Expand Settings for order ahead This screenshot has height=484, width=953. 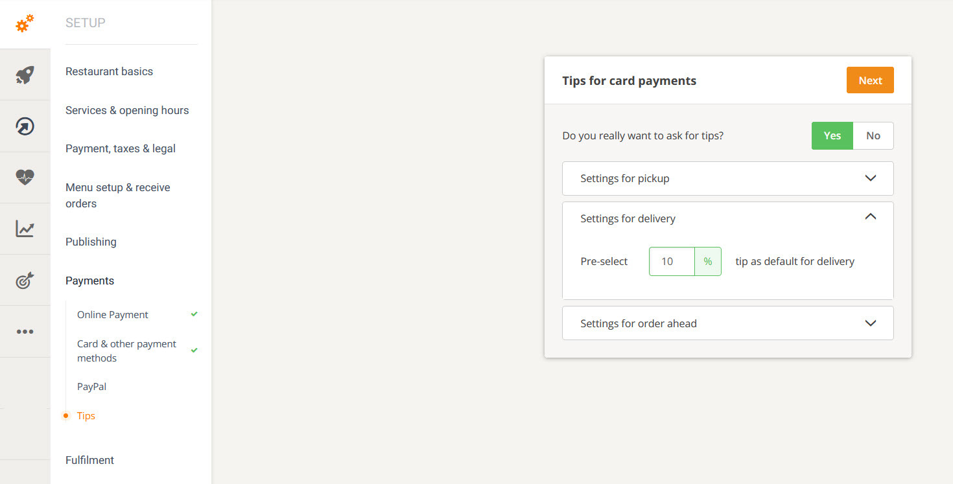[x=727, y=323]
